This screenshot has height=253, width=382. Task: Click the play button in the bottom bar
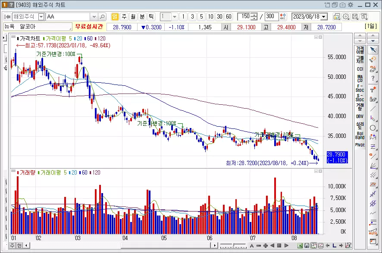click(x=286, y=245)
